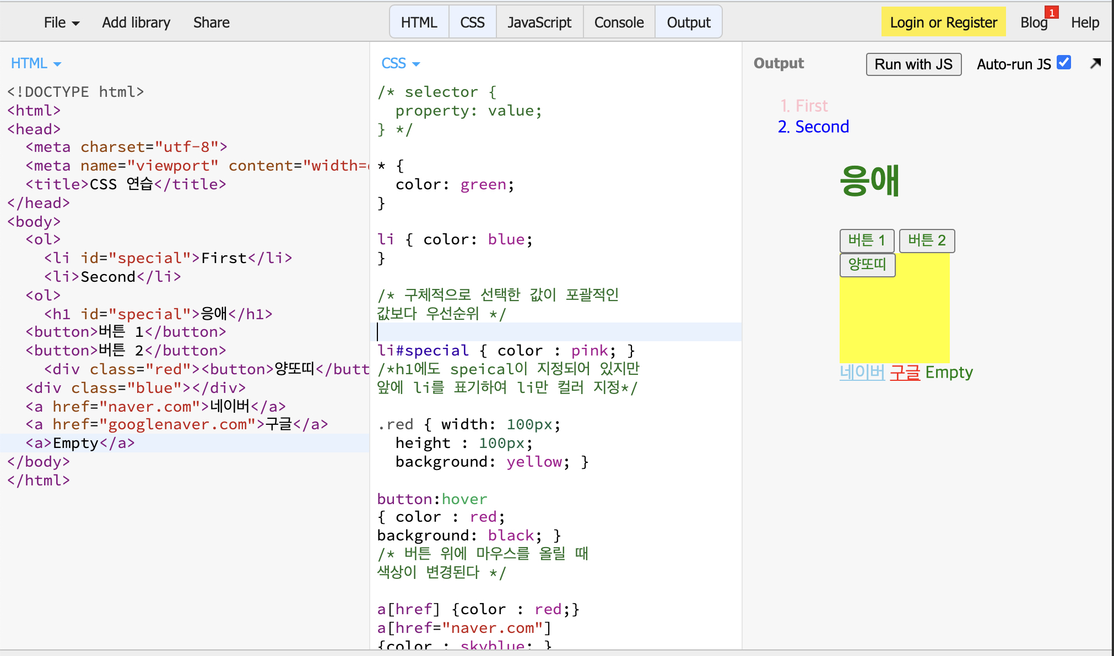
Task: Click Run with JS button
Action: tap(913, 64)
